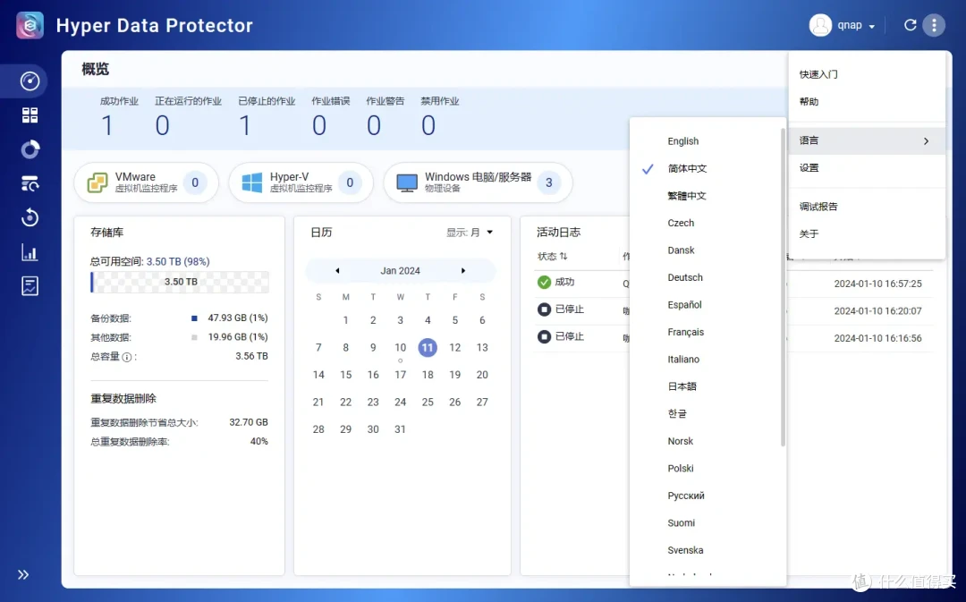Click the storage capacity progress bar
966x602 pixels.
[x=179, y=282]
